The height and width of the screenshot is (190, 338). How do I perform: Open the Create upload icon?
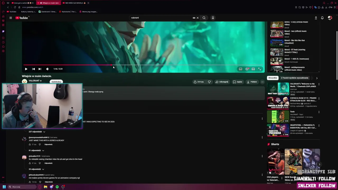click(x=316, y=18)
